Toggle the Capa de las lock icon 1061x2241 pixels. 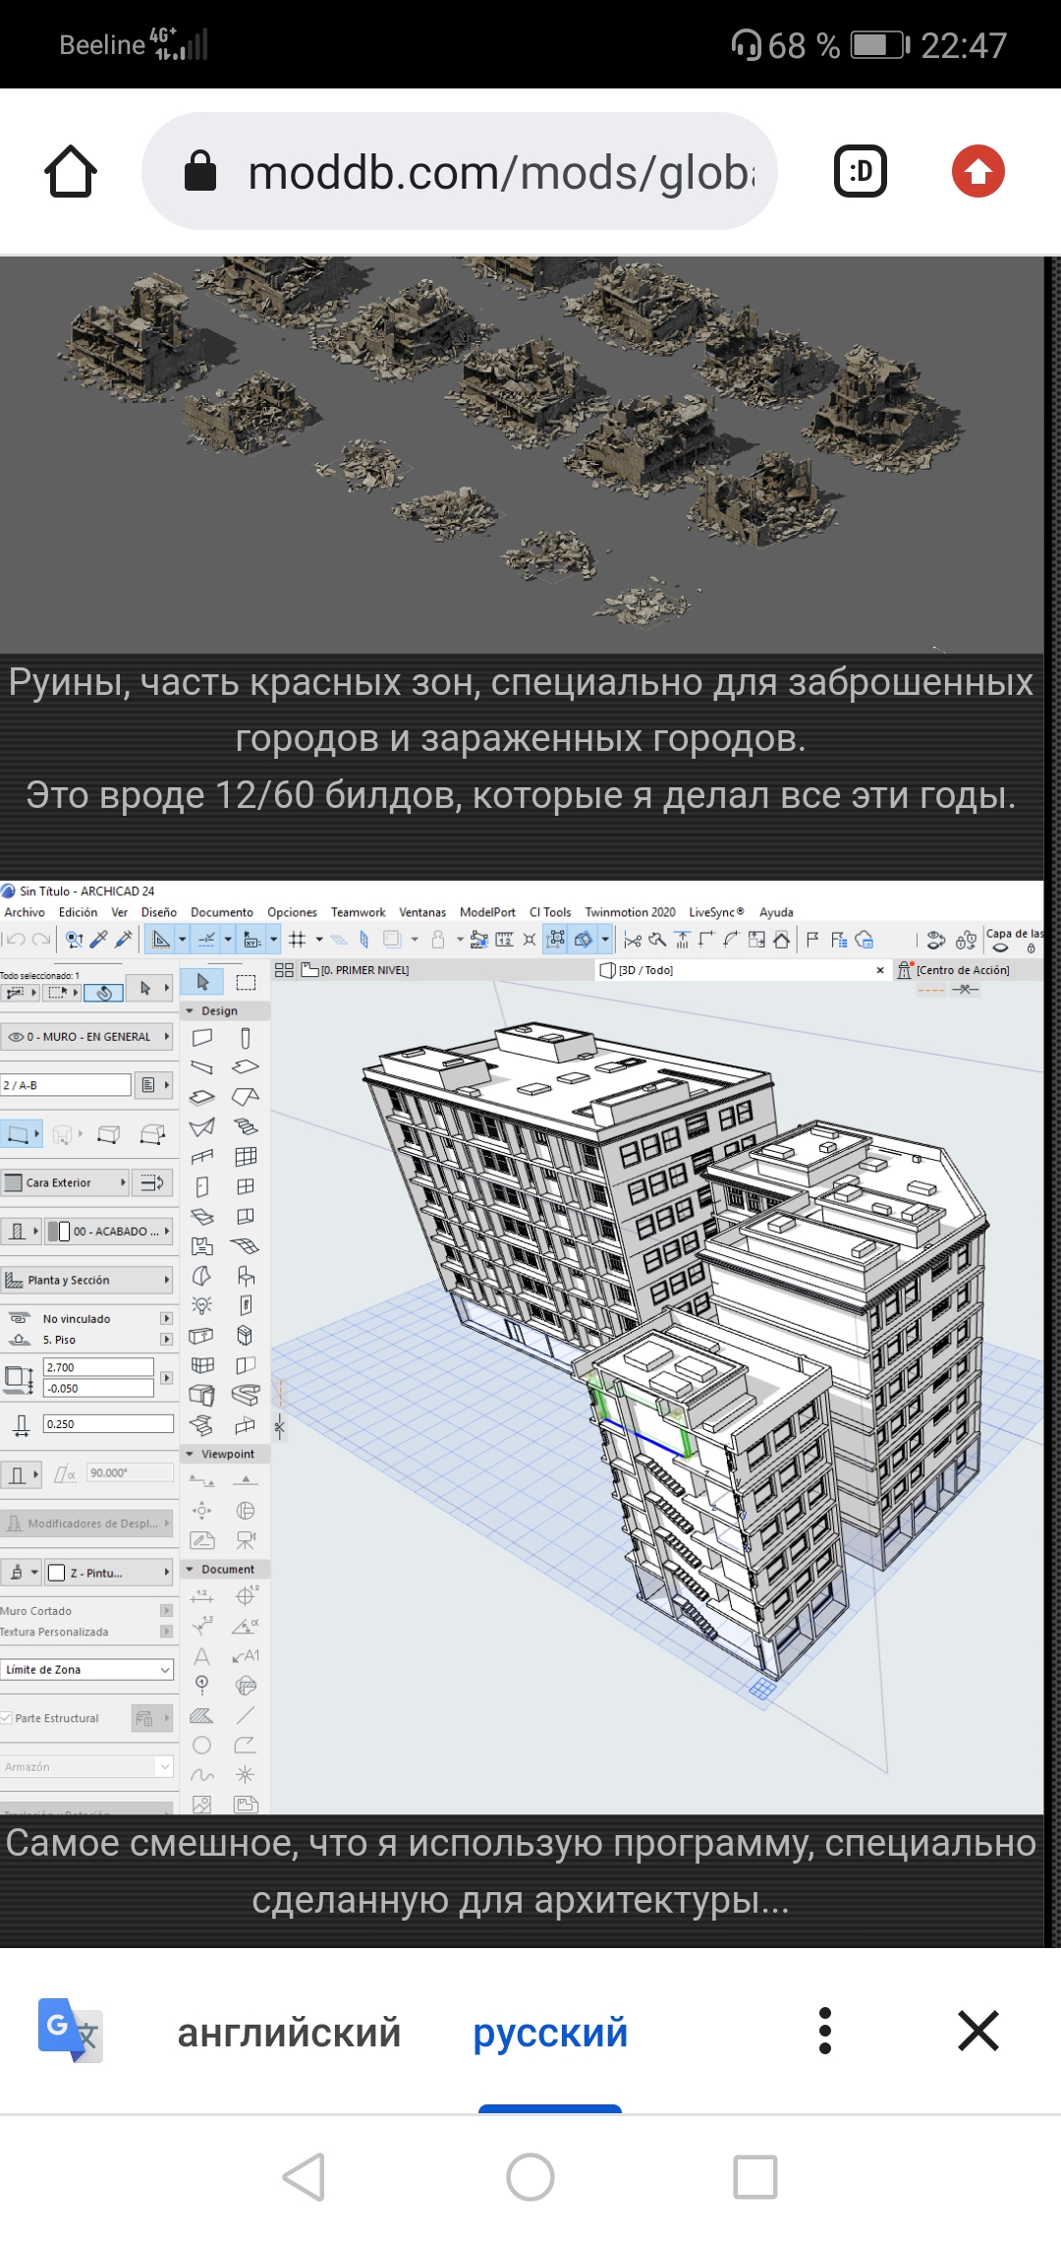pos(1031,948)
